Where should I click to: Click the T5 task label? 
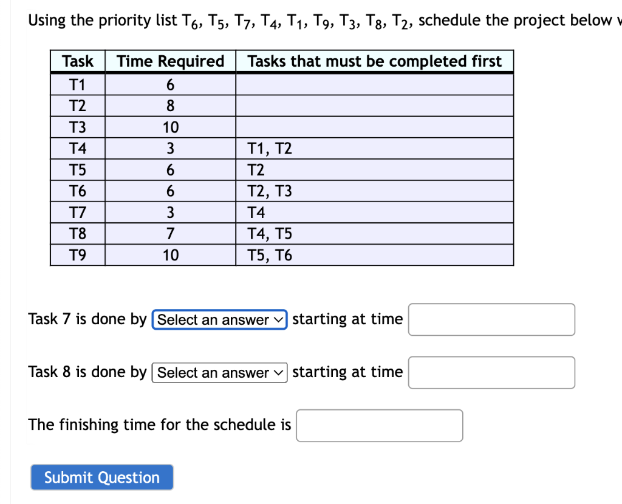(x=77, y=169)
